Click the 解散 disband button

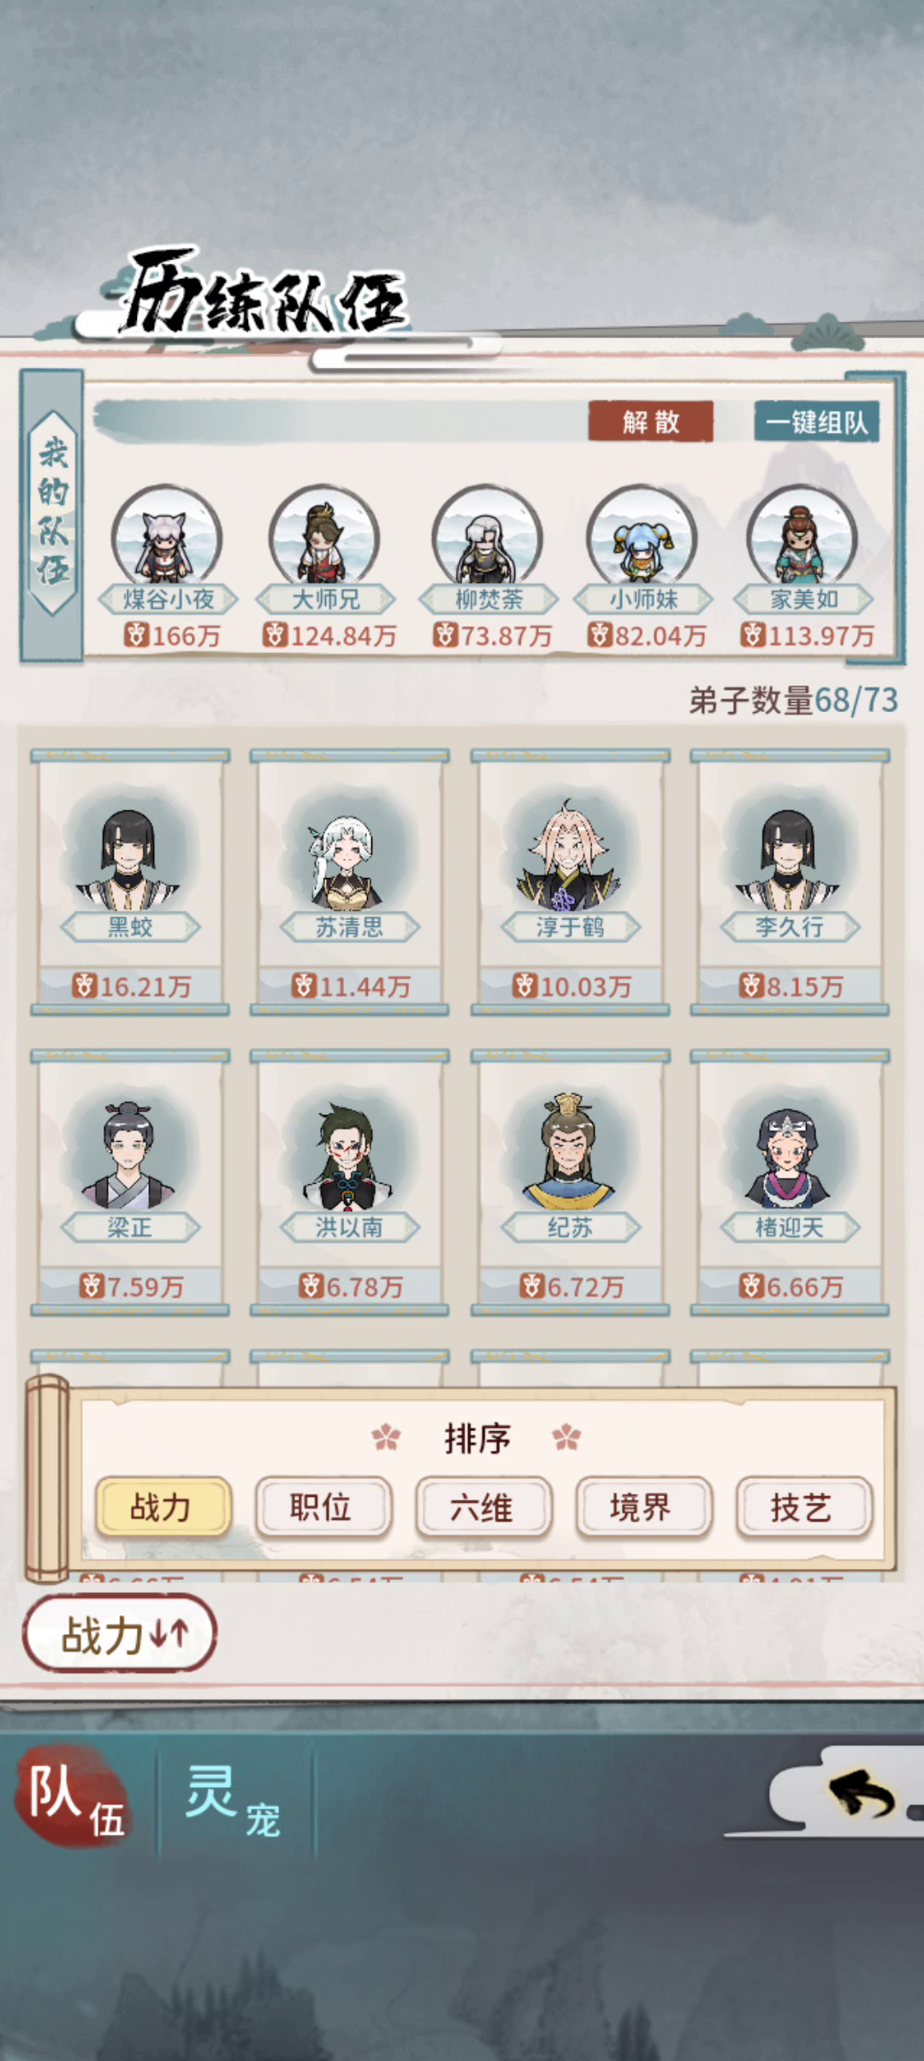650,421
